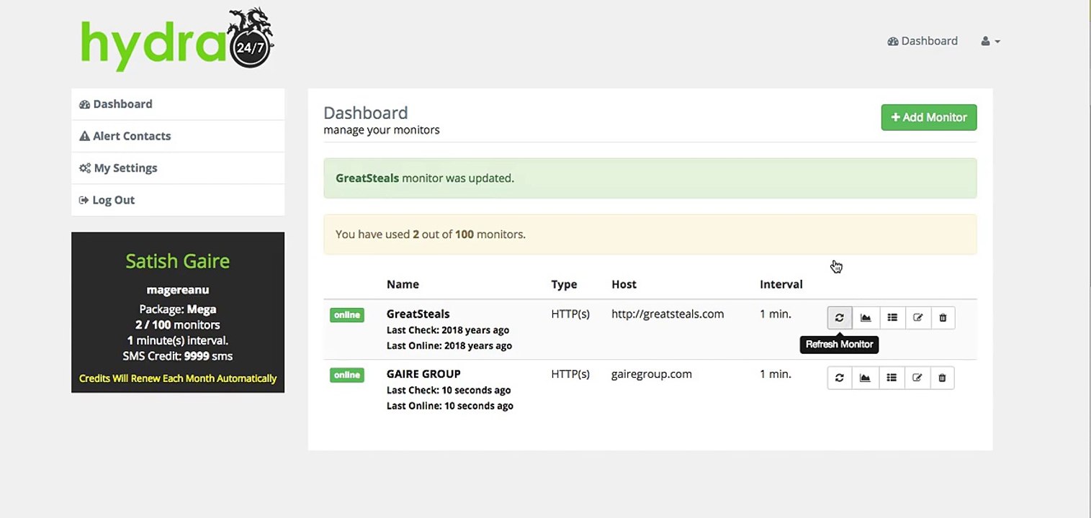Click the 1 min. interval for GreatSteals
The width and height of the screenshot is (1091, 518).
tap(776, 314)
